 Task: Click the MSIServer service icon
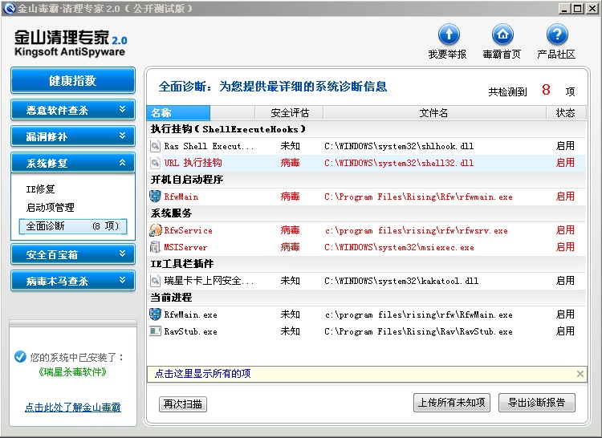(x=155, y=247)
